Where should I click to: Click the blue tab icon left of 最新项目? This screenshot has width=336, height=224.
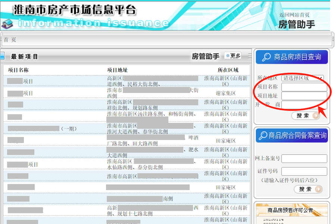coord(2,56)
